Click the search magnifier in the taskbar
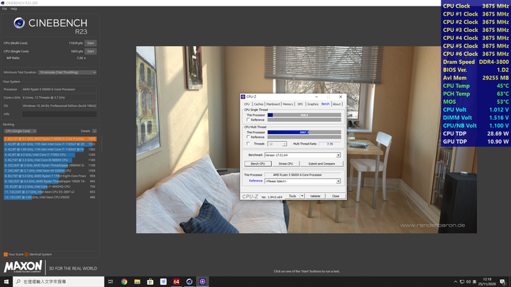The height and width of the screenshot is (287, 511). click(x=18, y=281)
